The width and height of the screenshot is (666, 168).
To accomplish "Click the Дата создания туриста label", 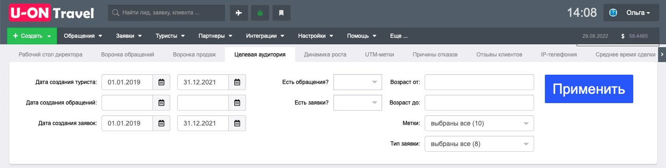I will coord(66,82).
